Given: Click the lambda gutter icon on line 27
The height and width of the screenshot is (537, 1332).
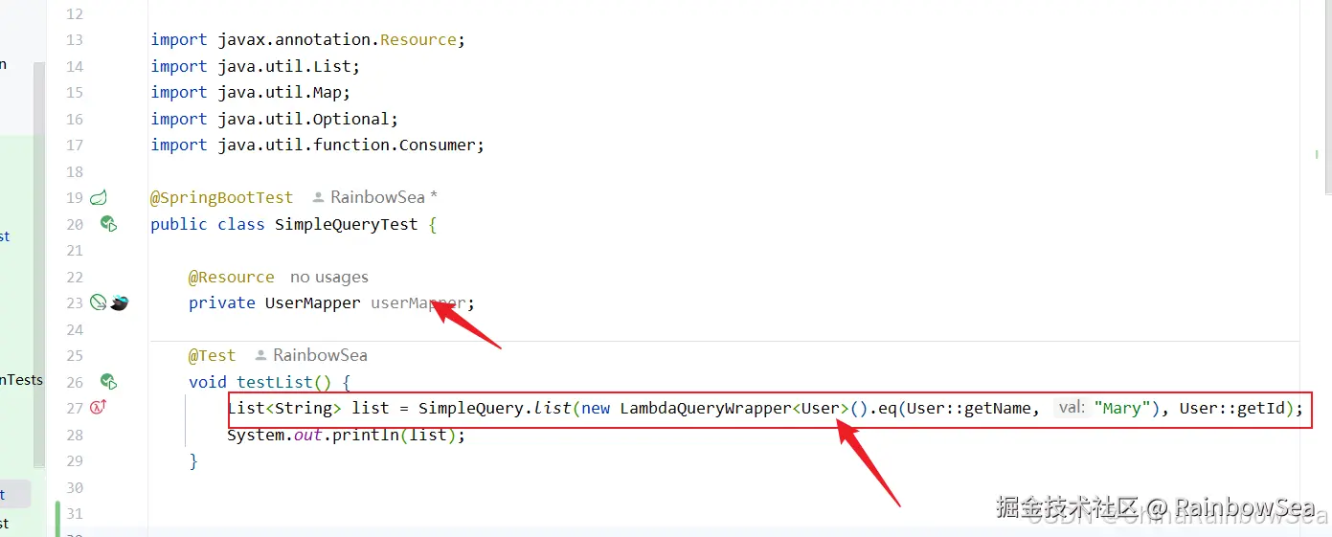Looking at the screenshot, I should coord(97,408).
